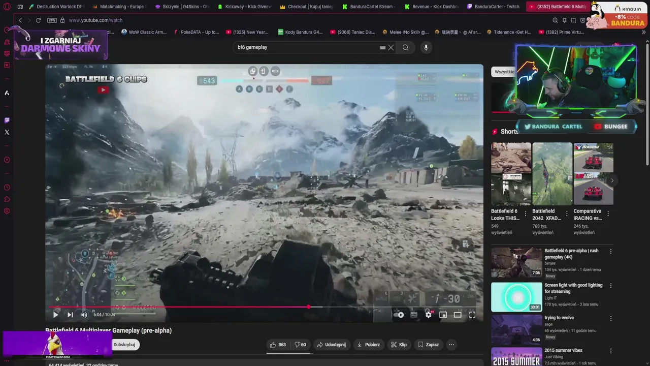650x366 pixels.
Task: Open the on-screen keyboard in search box
Action: click(382, 47)
